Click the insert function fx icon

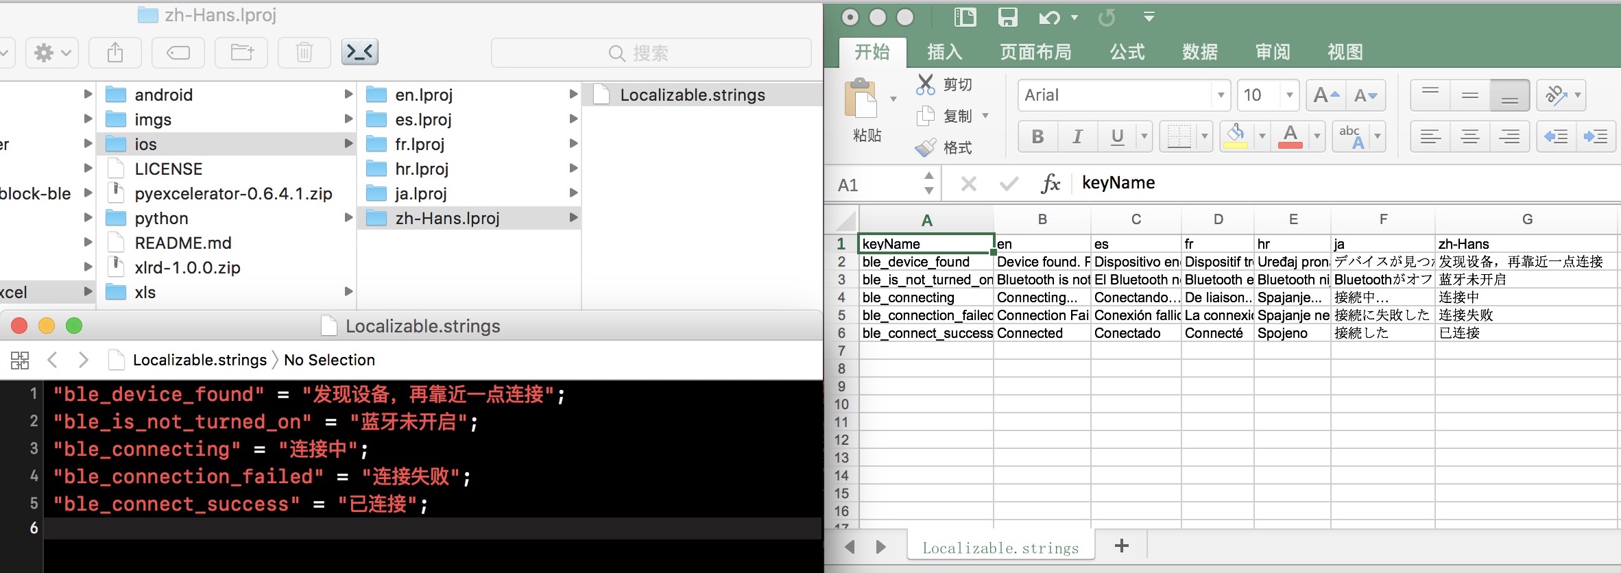pos(1050,184)
